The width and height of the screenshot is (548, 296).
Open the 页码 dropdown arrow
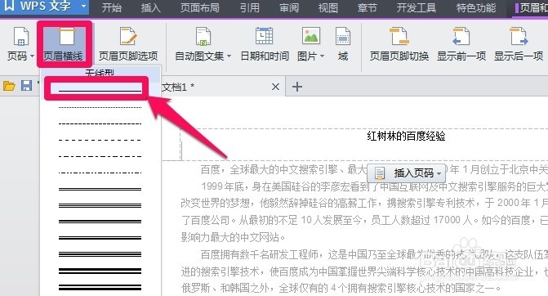pyautogui.click(x=32, y=56)
